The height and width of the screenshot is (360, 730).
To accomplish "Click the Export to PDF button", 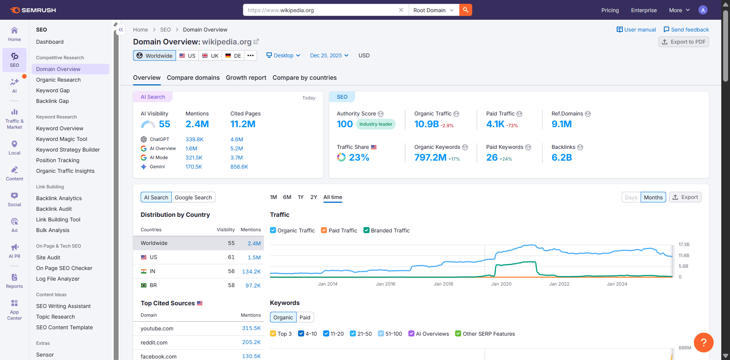I will (683, 42).
